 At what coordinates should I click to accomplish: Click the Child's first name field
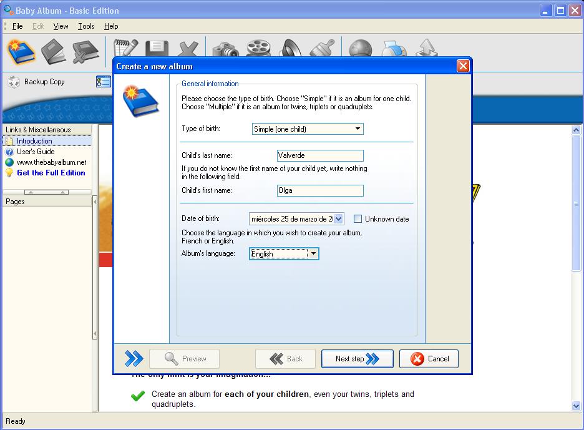pyautogui.click(x=320, y=190)
